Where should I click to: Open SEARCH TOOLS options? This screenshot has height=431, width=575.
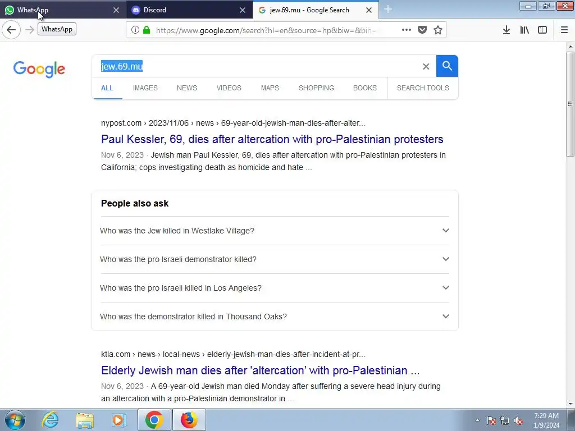tap(423, 88)
